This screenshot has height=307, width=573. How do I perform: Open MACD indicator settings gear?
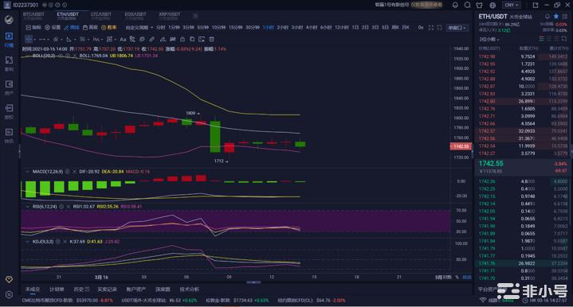[67, 171]
